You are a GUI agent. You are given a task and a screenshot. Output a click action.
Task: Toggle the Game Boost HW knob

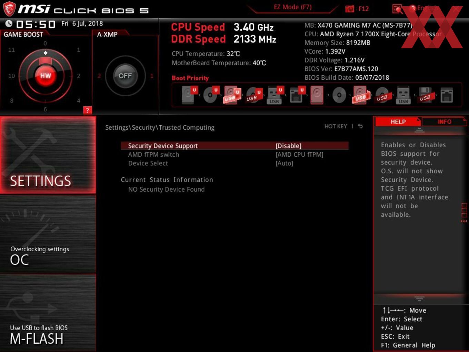click(46, 76)
